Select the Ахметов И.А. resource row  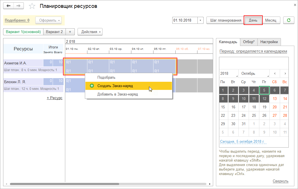(x=23, y=63)
